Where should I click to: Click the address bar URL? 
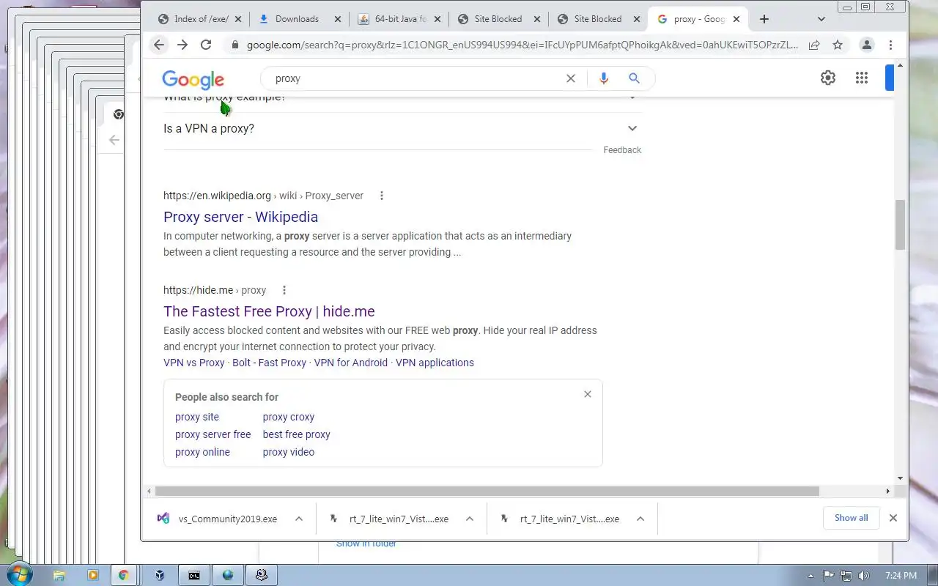(x=522, y=45)
